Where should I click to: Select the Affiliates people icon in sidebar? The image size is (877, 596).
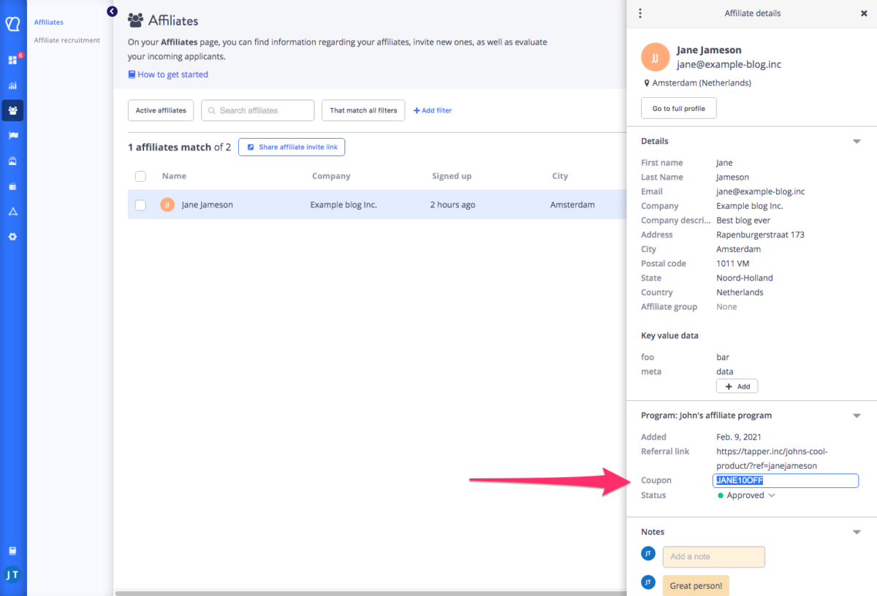coord(12,110)
